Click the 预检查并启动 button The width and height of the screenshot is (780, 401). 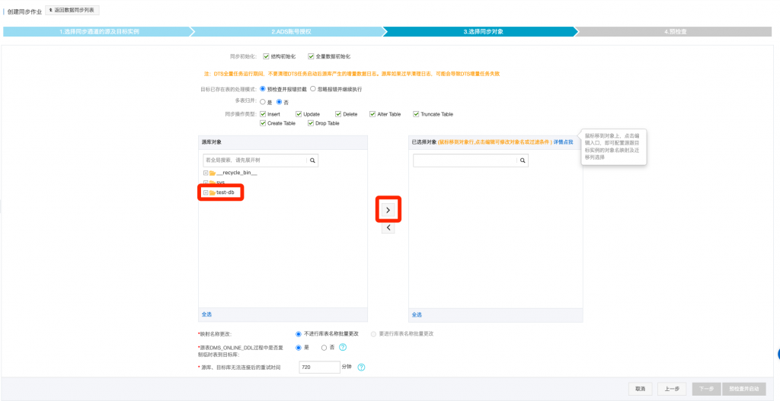[744, 389]
